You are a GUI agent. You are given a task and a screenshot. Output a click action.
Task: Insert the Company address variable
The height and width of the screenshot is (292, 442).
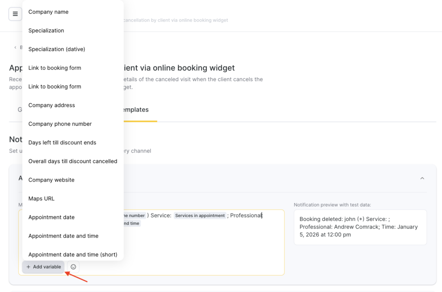[52, 105]
